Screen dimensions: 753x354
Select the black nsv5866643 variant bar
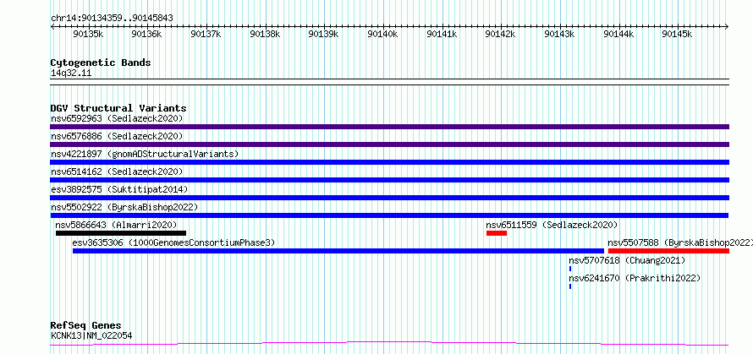[120, 233]
